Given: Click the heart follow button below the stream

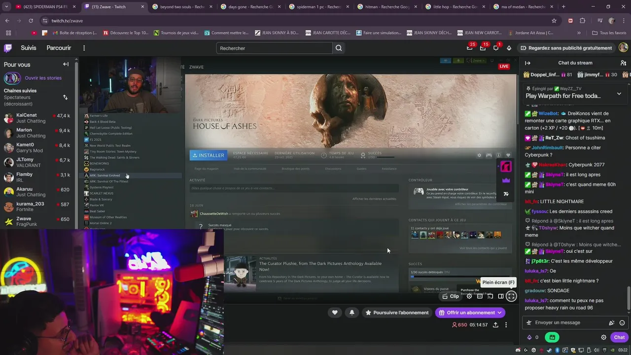Looking at the screenshot, I should click(335, 313).
